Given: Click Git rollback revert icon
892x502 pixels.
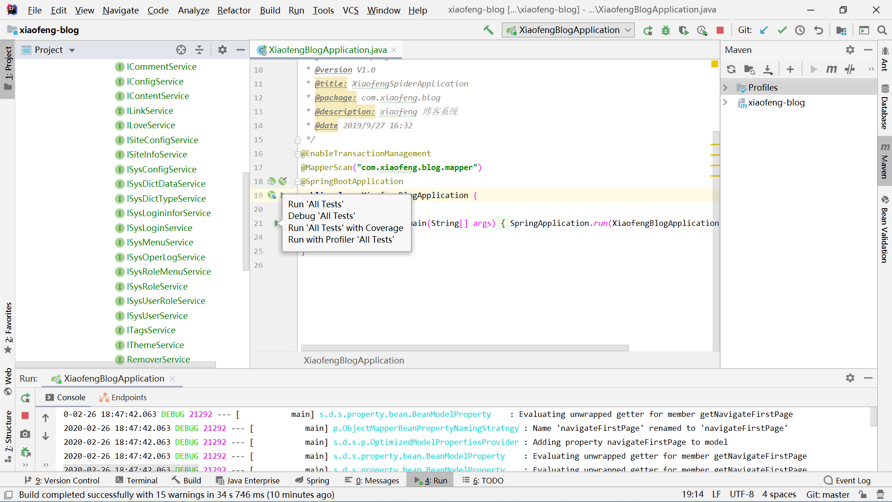Looking at the screenshot, I should [x=819, y=30].
